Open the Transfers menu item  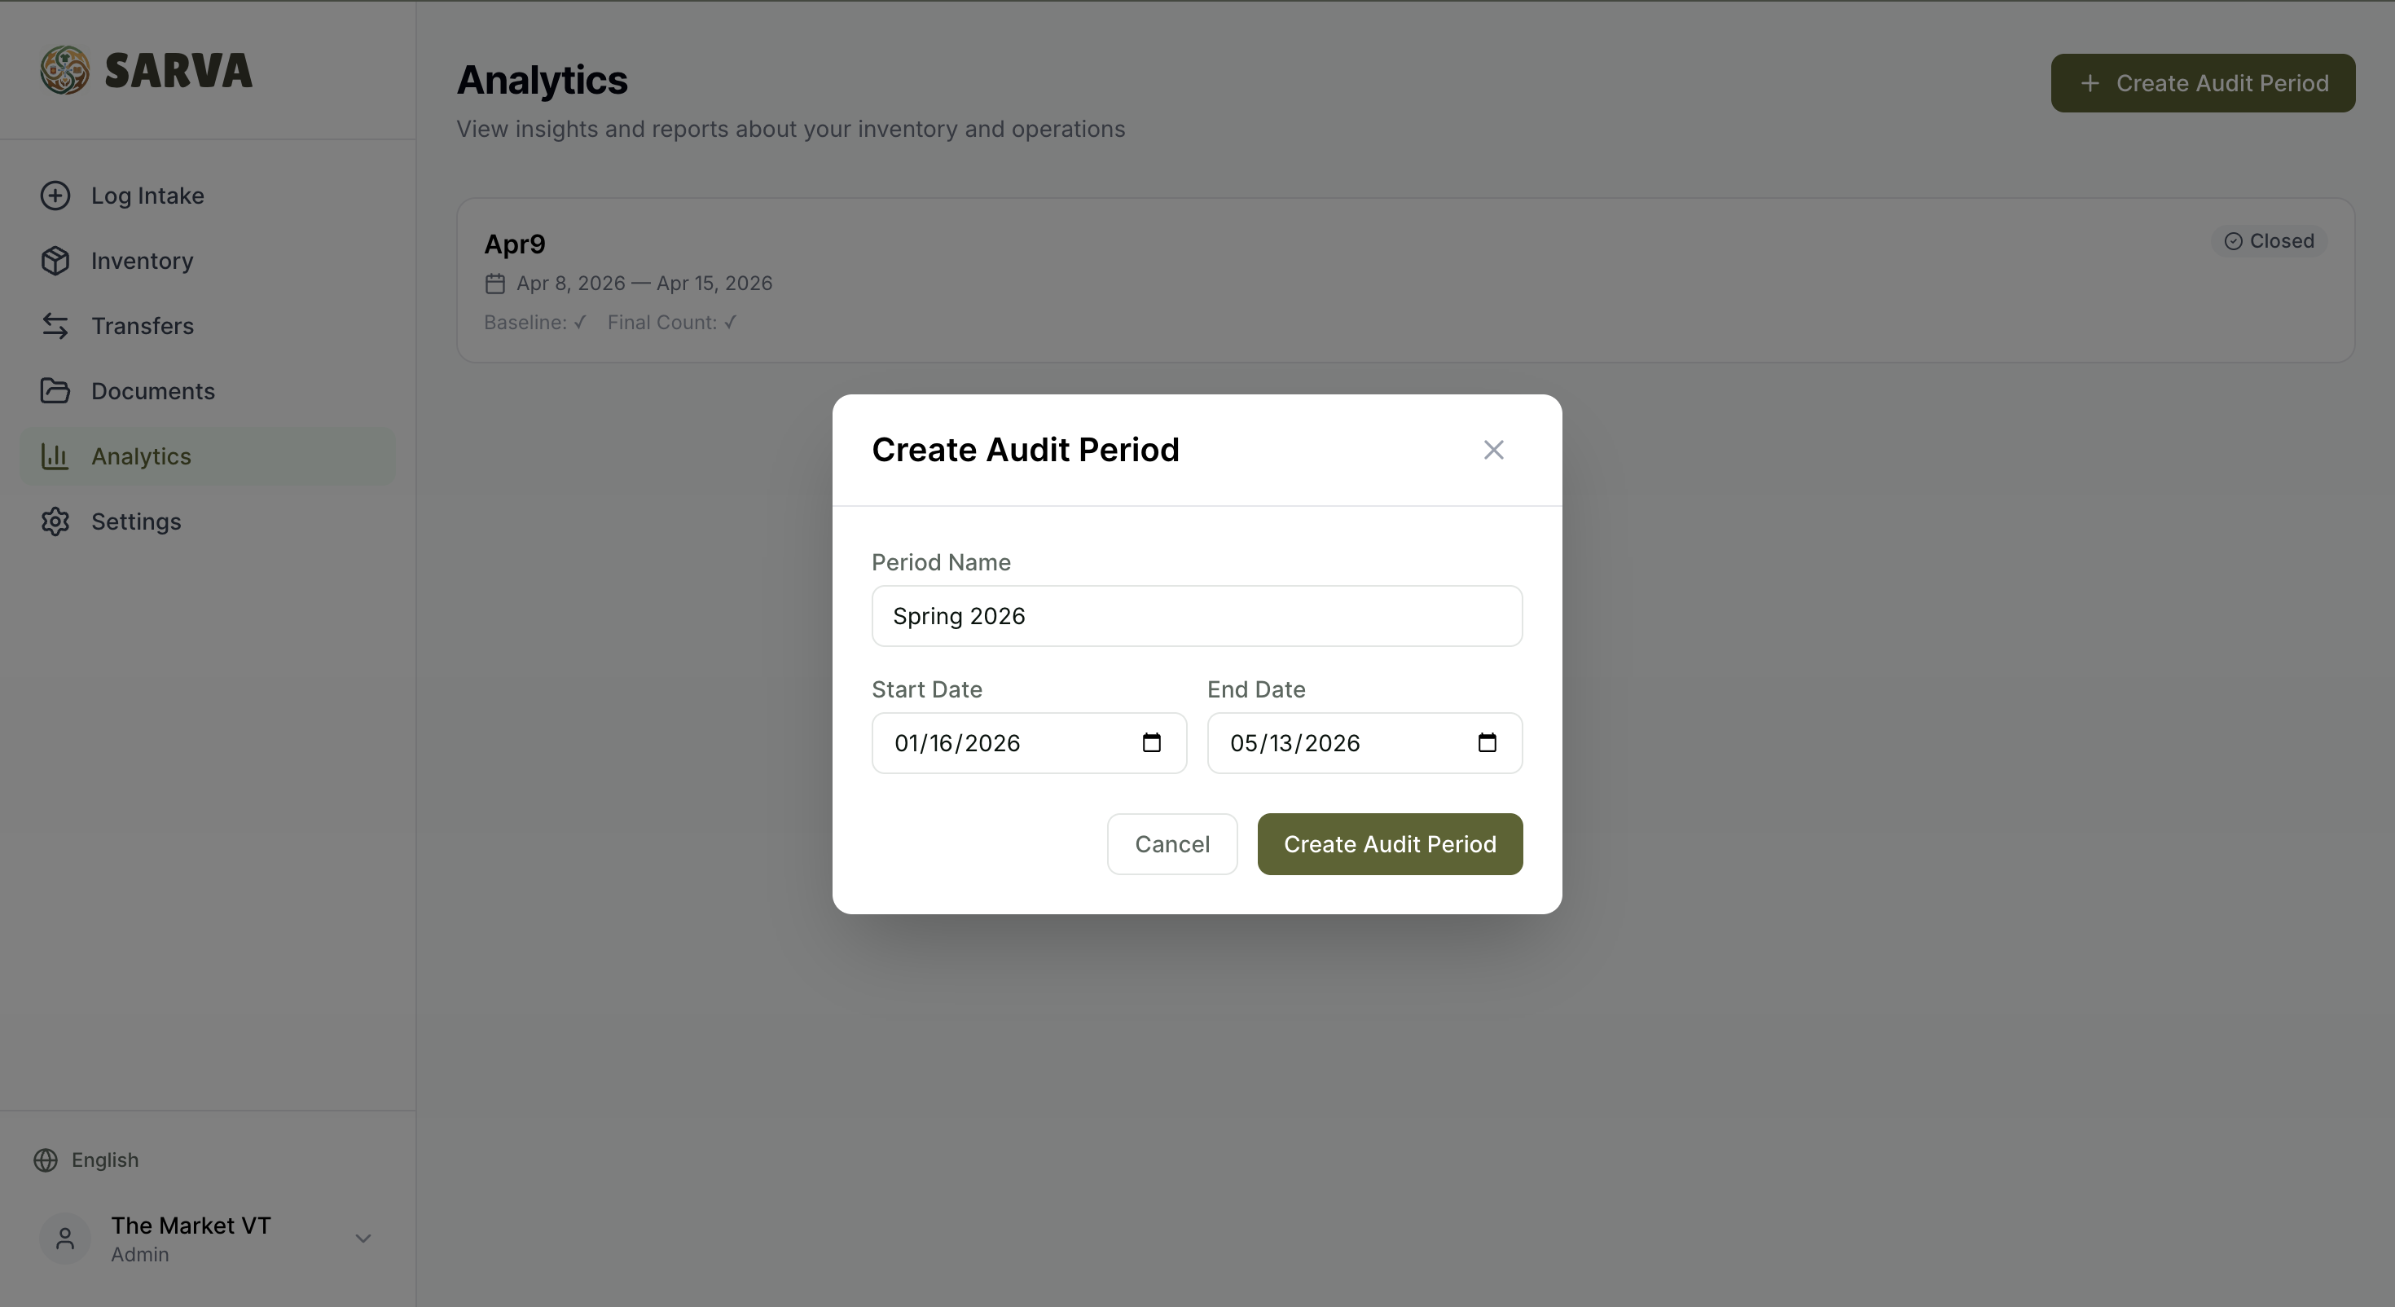pyautogui.click(x=143, y=326)
